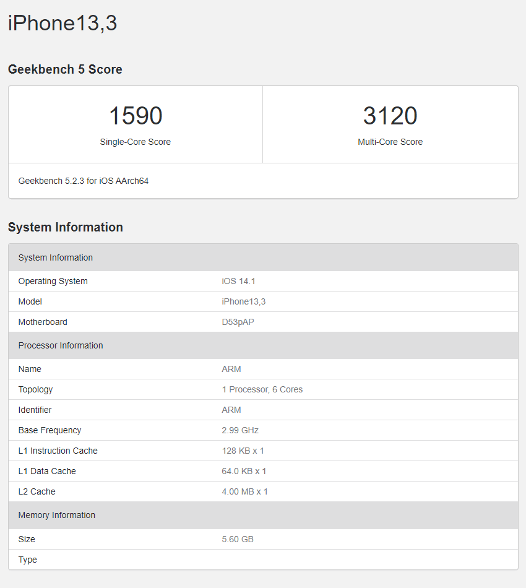526x588 pixels.
Task: Click the 128 KB x 1 instruction cache value
Action: click(243, 451)
